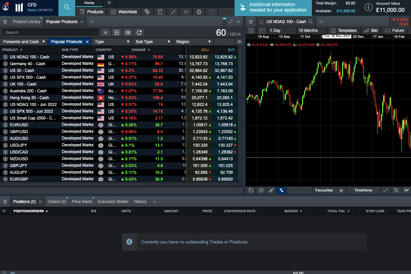Select the Home workspace tab
411x274 pixels.
(x=89, y=3)
